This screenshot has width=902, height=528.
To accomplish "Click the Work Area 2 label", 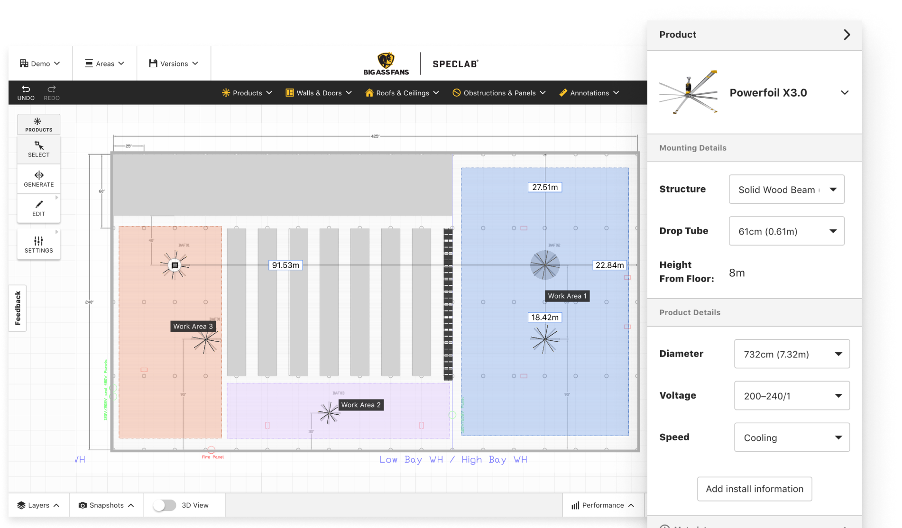I will click(x=361, y=405).
